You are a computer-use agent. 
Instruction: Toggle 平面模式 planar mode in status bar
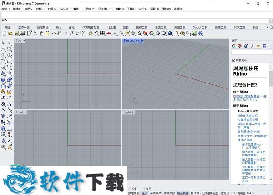156,193
